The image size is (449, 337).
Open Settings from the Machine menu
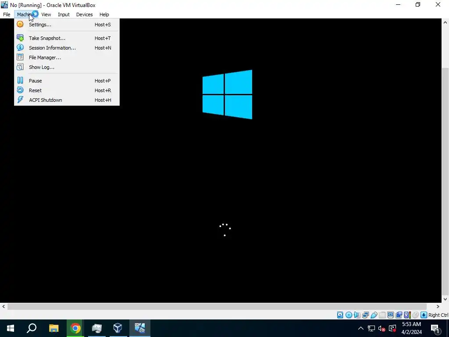pos(67,25)
